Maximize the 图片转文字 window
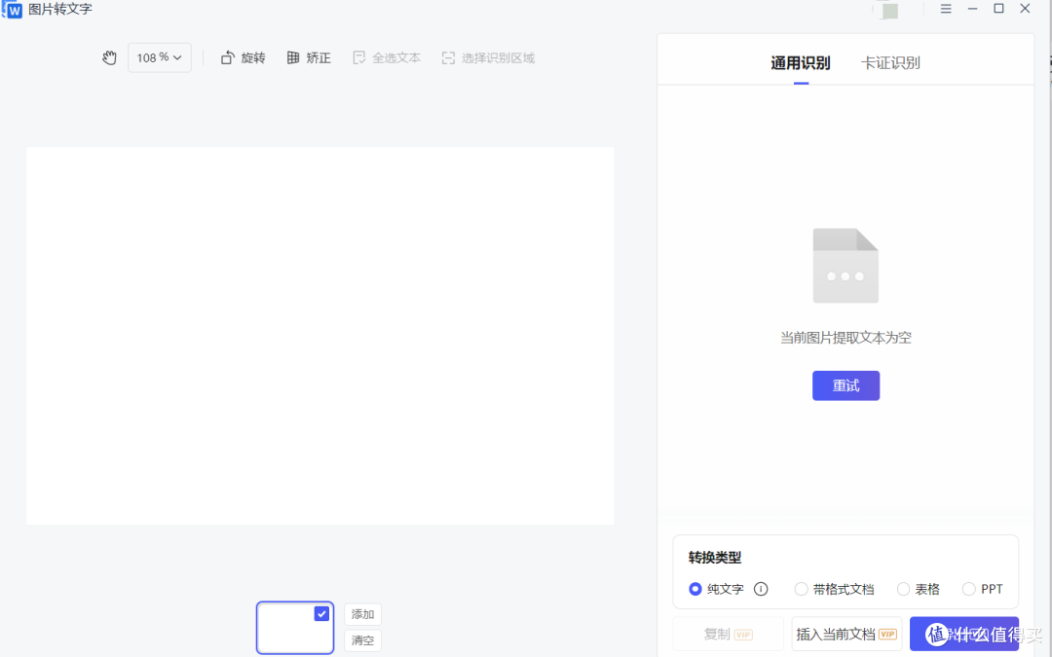This screenshot has height=657, width=1052. coord(998,9)
